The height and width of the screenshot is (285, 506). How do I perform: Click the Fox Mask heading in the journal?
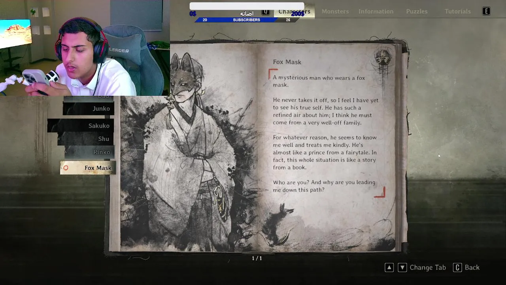pyautogui.click(x=287, y=62)
